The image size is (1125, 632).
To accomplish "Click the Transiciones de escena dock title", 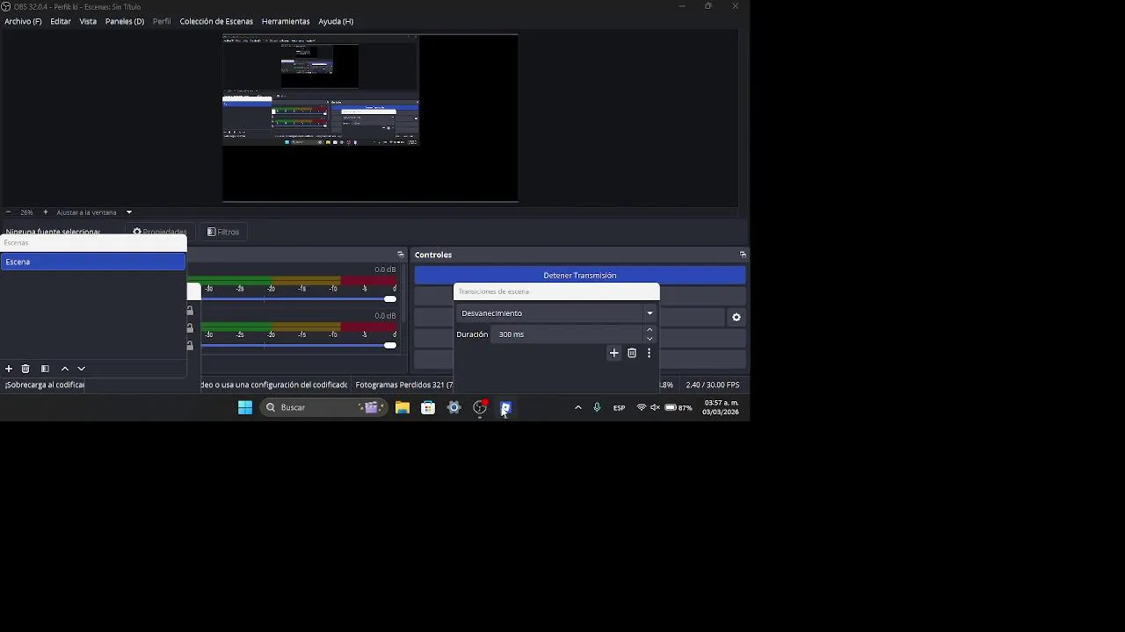I will click(x=494, y=291).
